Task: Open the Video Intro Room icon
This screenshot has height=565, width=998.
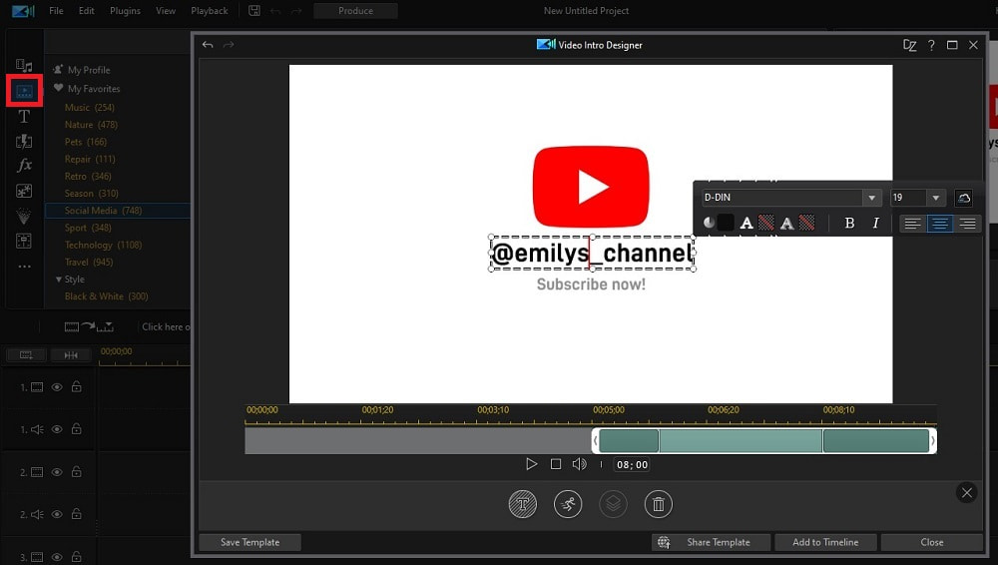Action: pyautogui.click(x=24, y=91)
